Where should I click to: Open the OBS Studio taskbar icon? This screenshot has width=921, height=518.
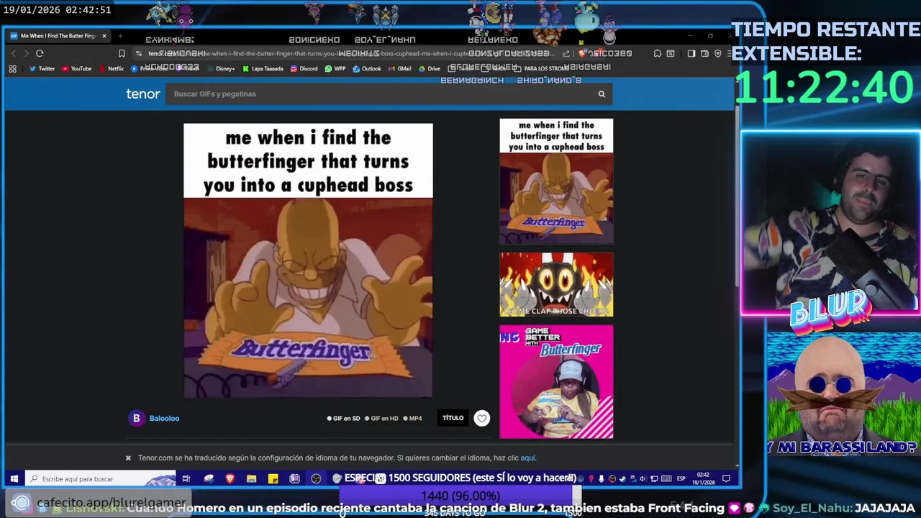(316, 478)
